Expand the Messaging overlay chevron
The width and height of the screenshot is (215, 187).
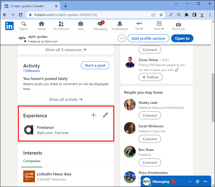(x=205, y=182)
